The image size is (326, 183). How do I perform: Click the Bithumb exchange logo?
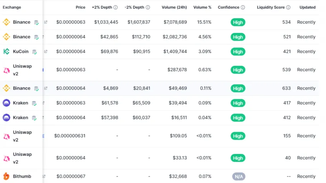(x=6, y=176)
